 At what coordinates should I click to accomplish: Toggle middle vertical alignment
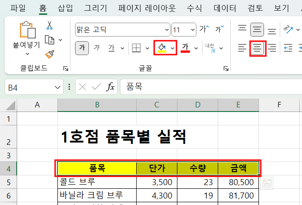(x=257, y=30)
